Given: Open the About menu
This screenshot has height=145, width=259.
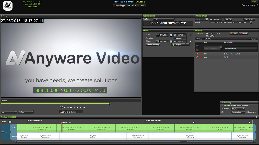Looking at the screenshot, I should click(142, 6).
